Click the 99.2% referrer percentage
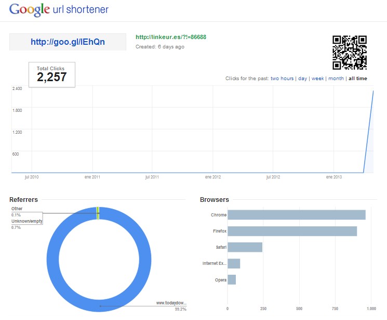Viewport: 387px width, 320px height. pyautogui.click(x=181, y=309)
